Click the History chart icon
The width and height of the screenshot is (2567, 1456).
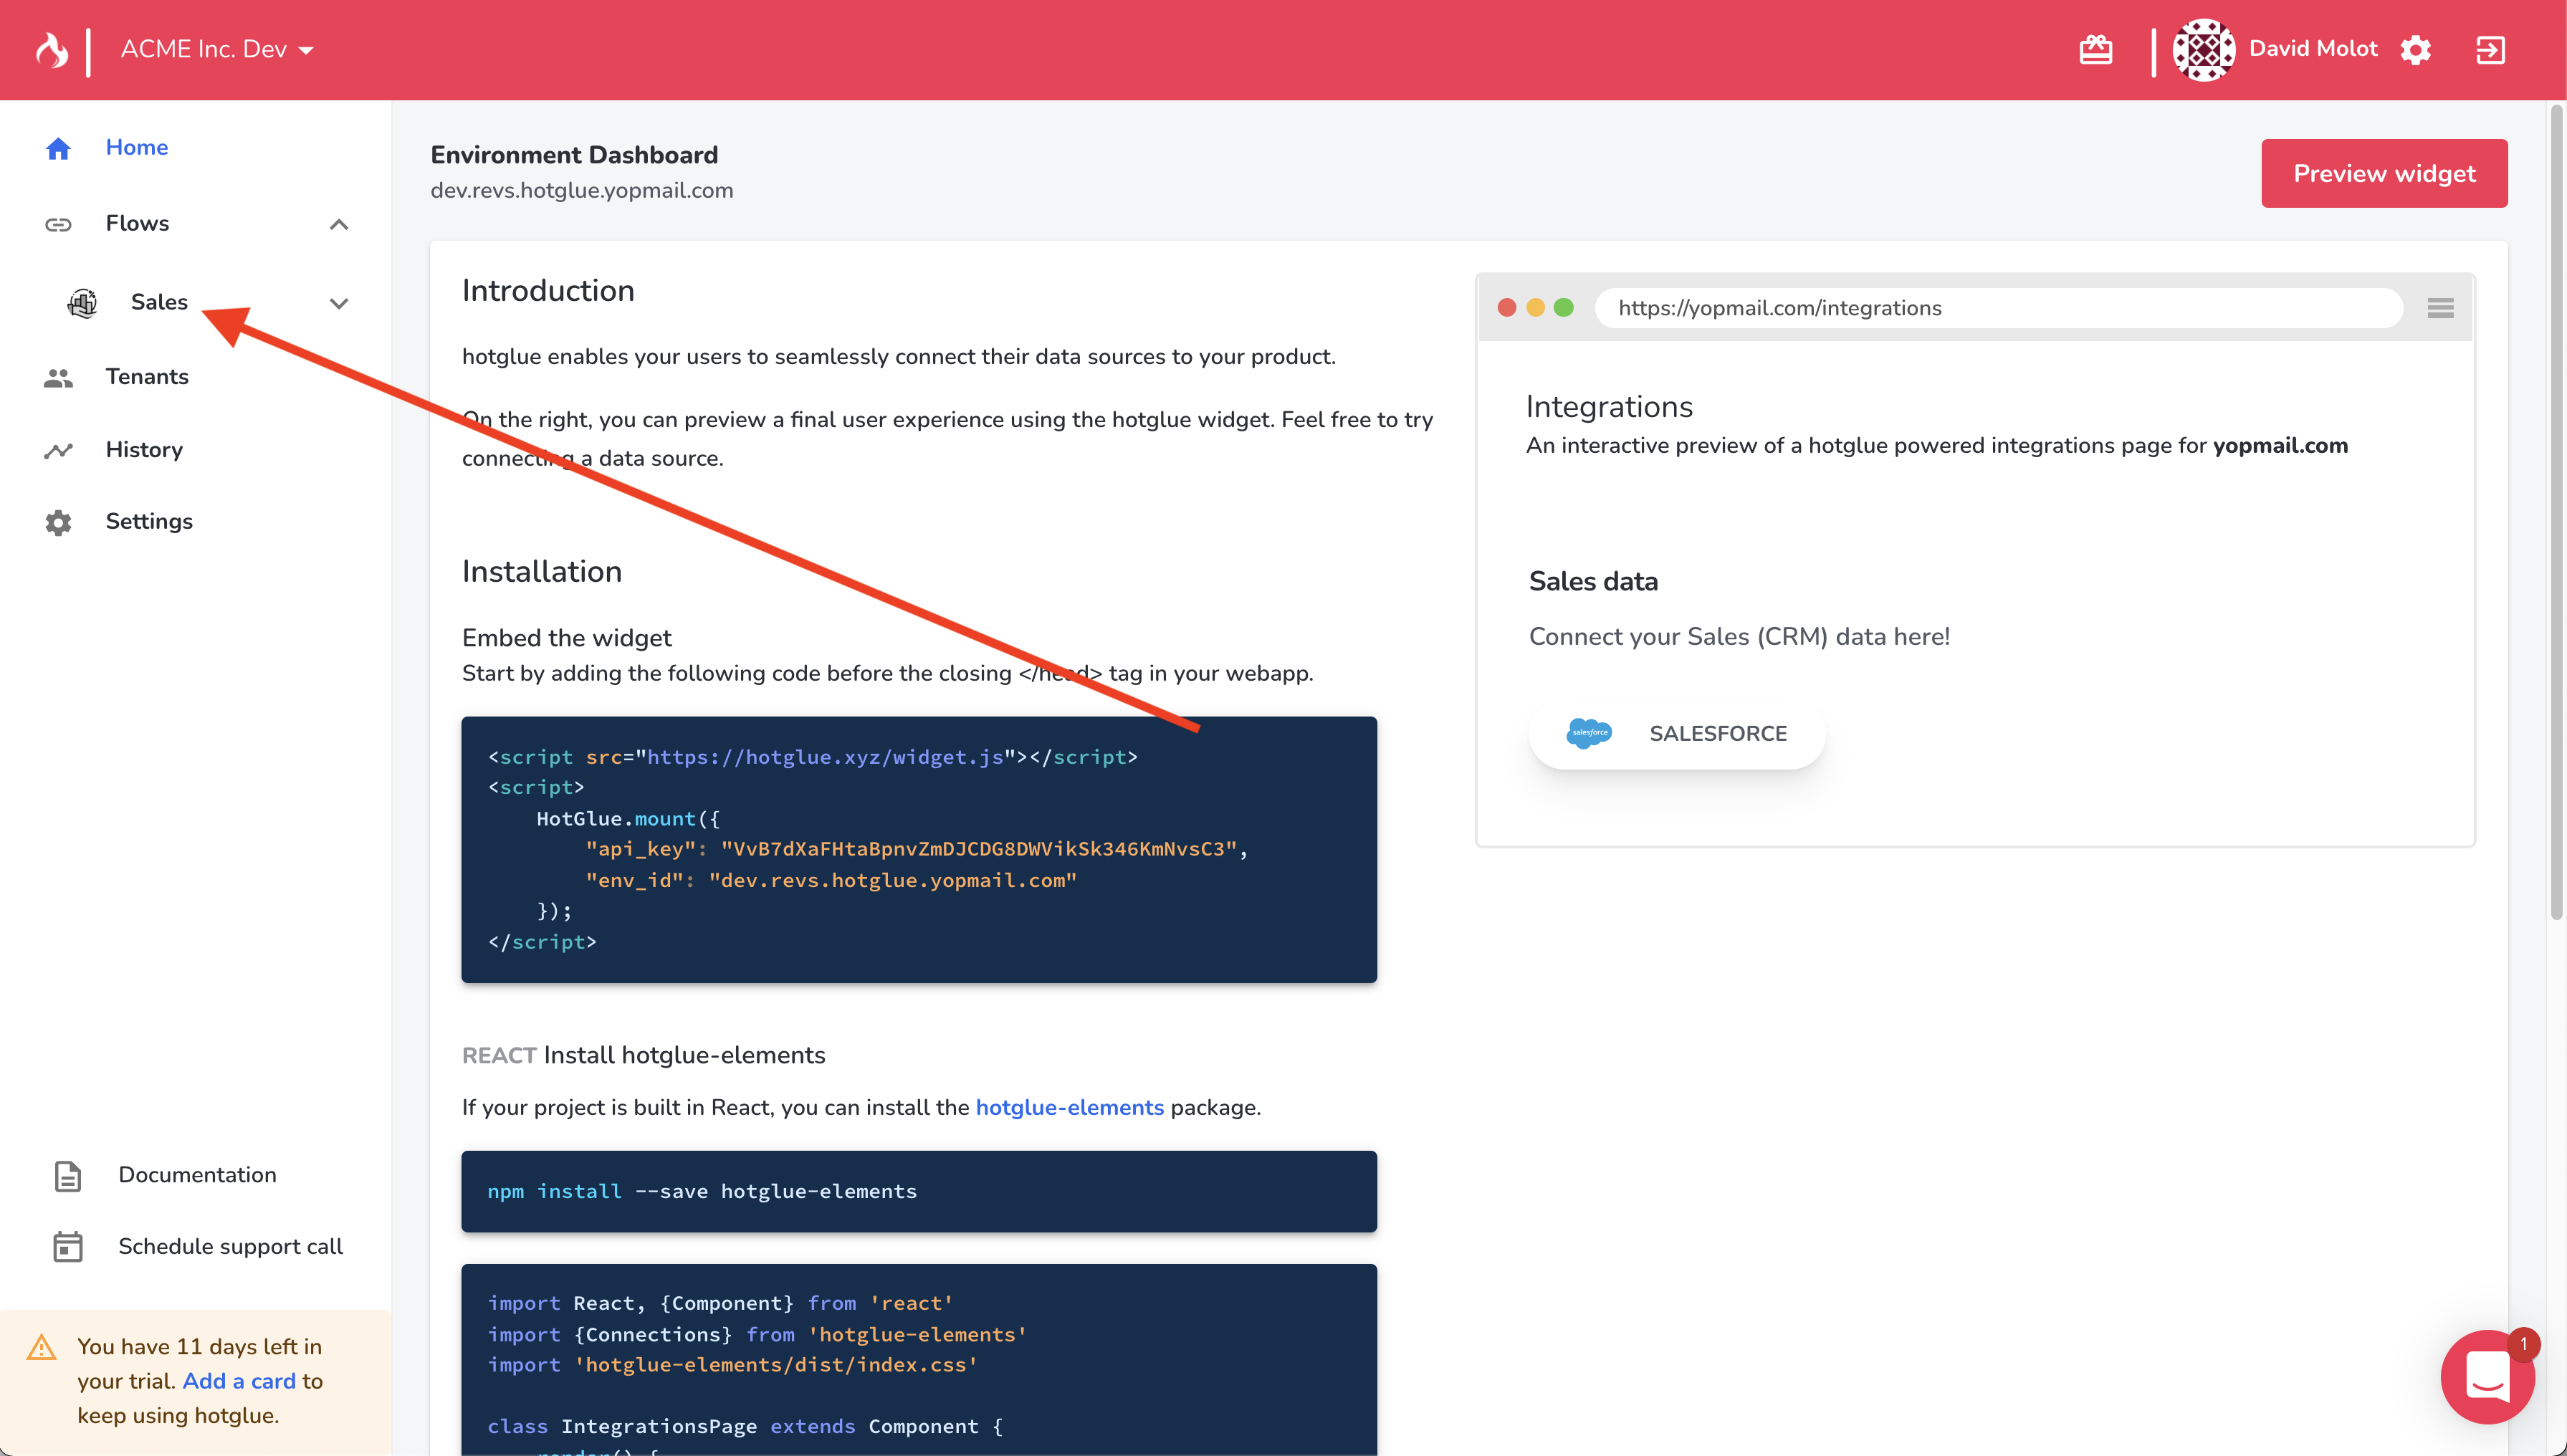[x=58, y=450]
